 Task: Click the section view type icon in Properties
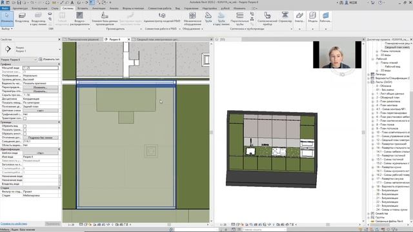(8, 49)
